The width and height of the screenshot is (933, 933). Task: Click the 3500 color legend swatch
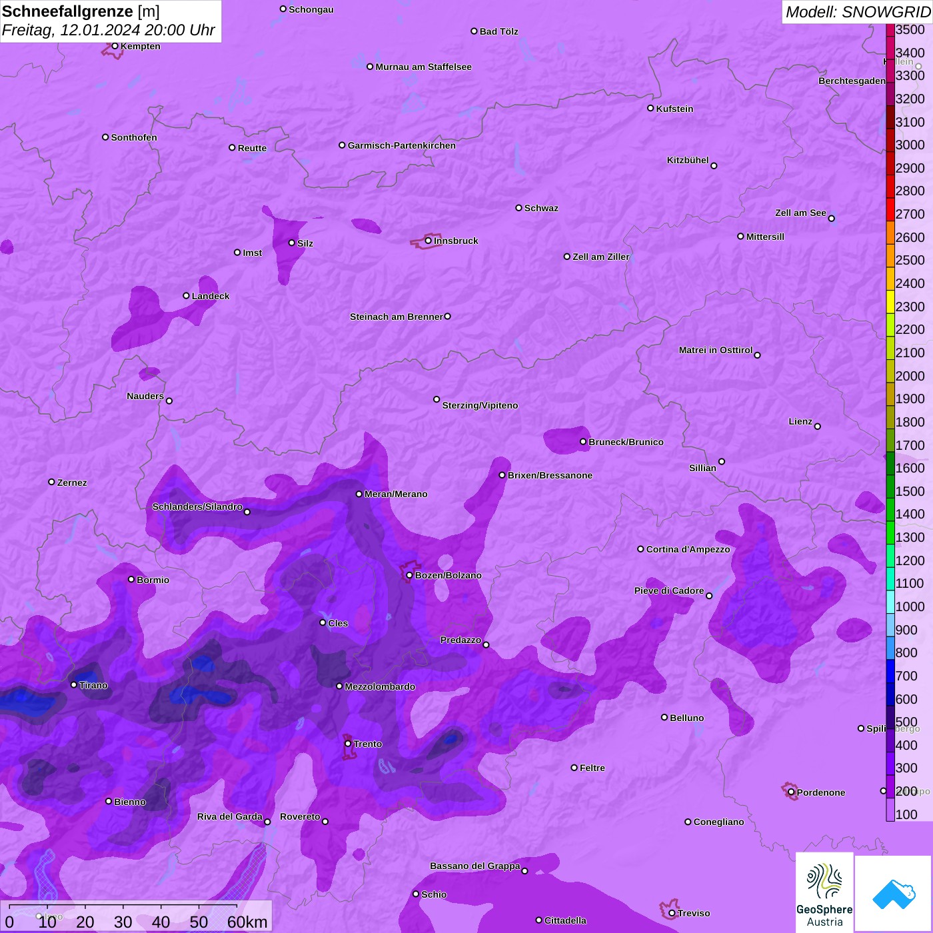pyautogui.click(x=890, y=29)
